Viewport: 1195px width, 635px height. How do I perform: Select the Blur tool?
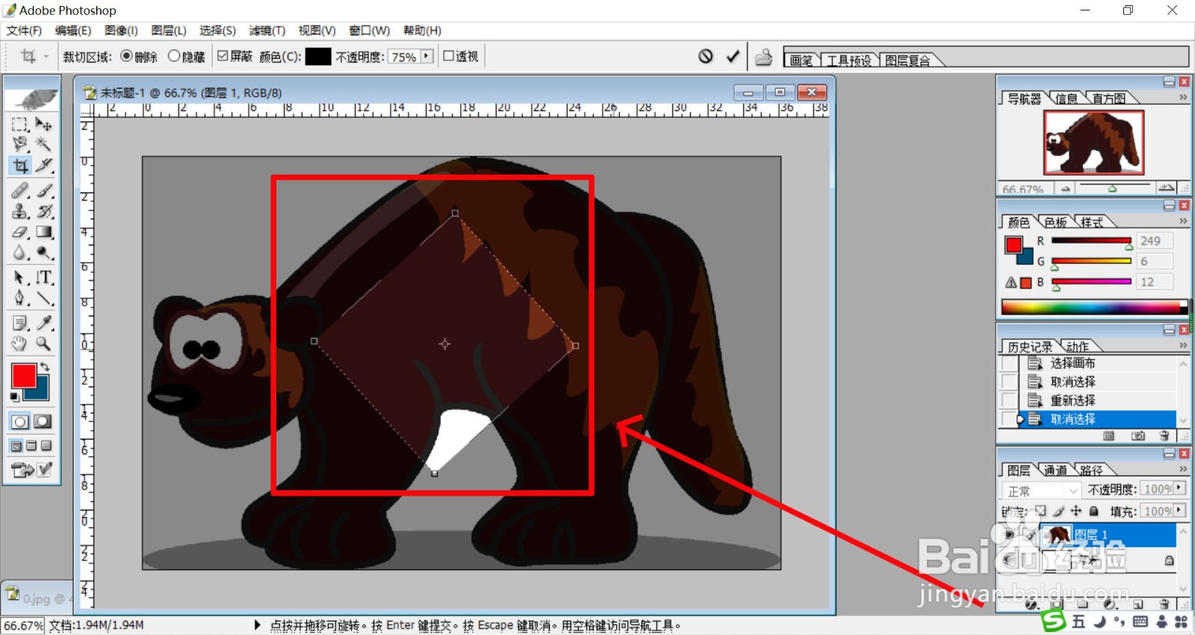tap(20, 253)
